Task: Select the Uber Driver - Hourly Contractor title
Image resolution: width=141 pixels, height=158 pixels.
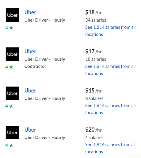Action: (x=45, y=63)
